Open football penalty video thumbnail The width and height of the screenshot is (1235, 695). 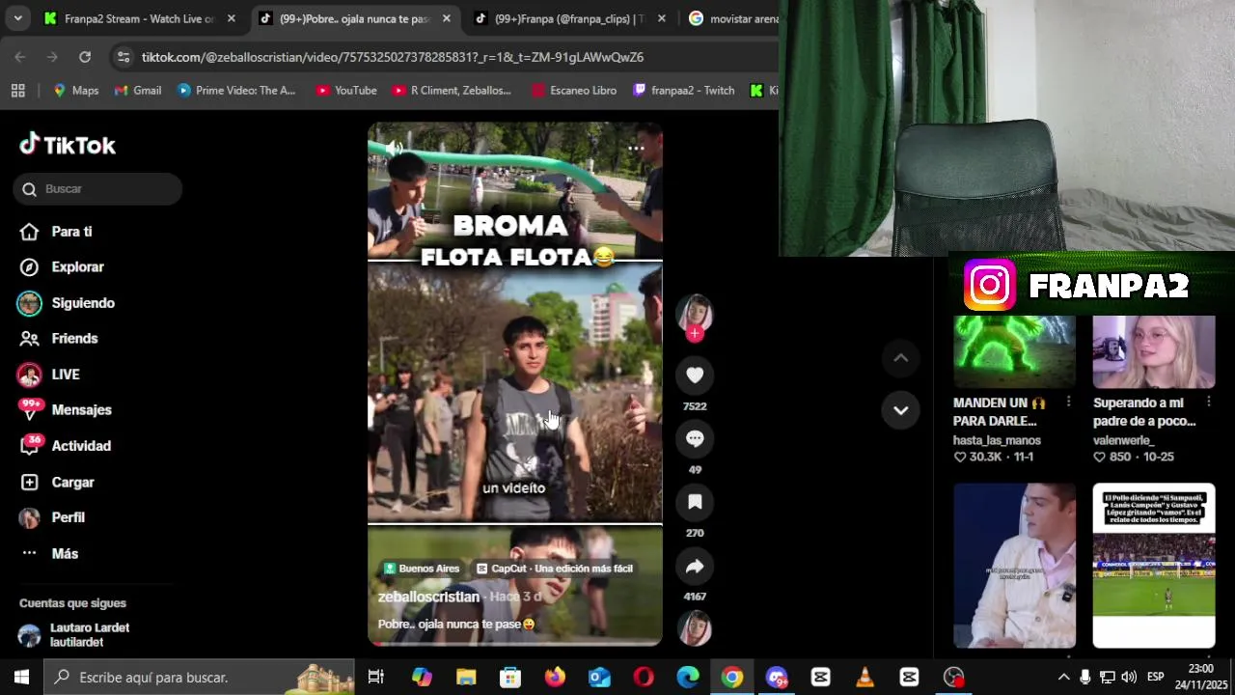1154,566
